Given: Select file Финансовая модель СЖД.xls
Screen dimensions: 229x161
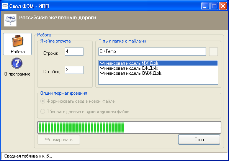Looking at the screenshot, I should [158, 68].
